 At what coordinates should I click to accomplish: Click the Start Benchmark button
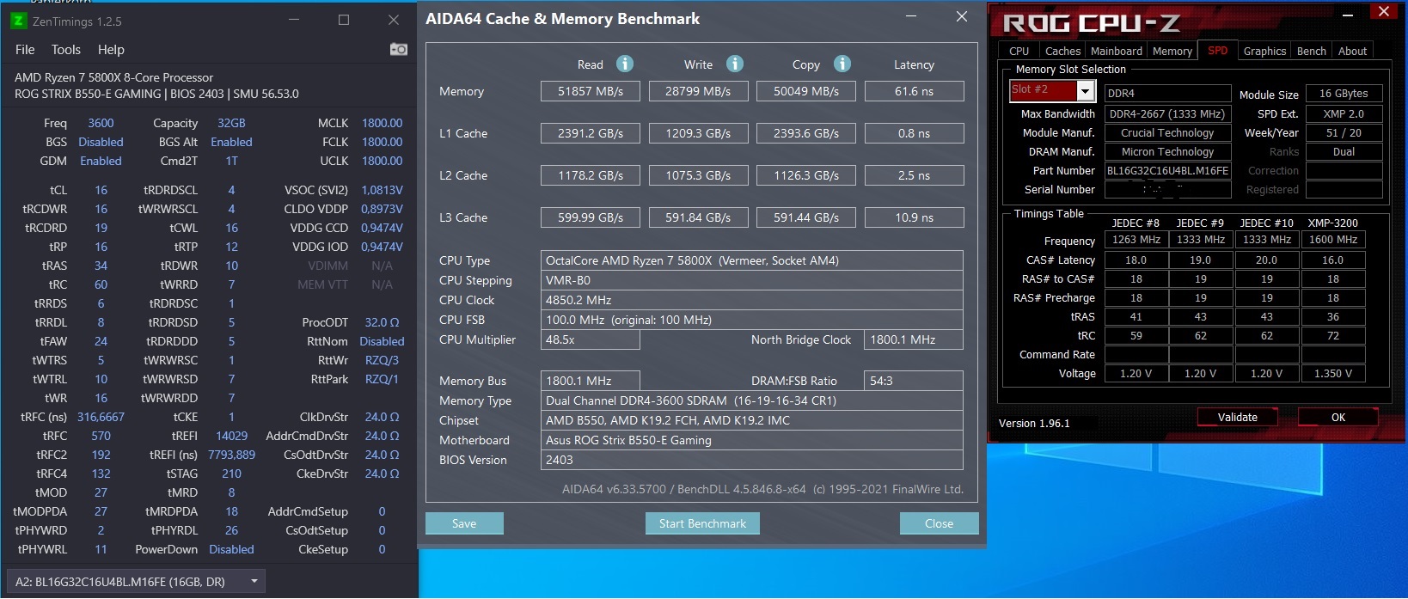[702, 523]
